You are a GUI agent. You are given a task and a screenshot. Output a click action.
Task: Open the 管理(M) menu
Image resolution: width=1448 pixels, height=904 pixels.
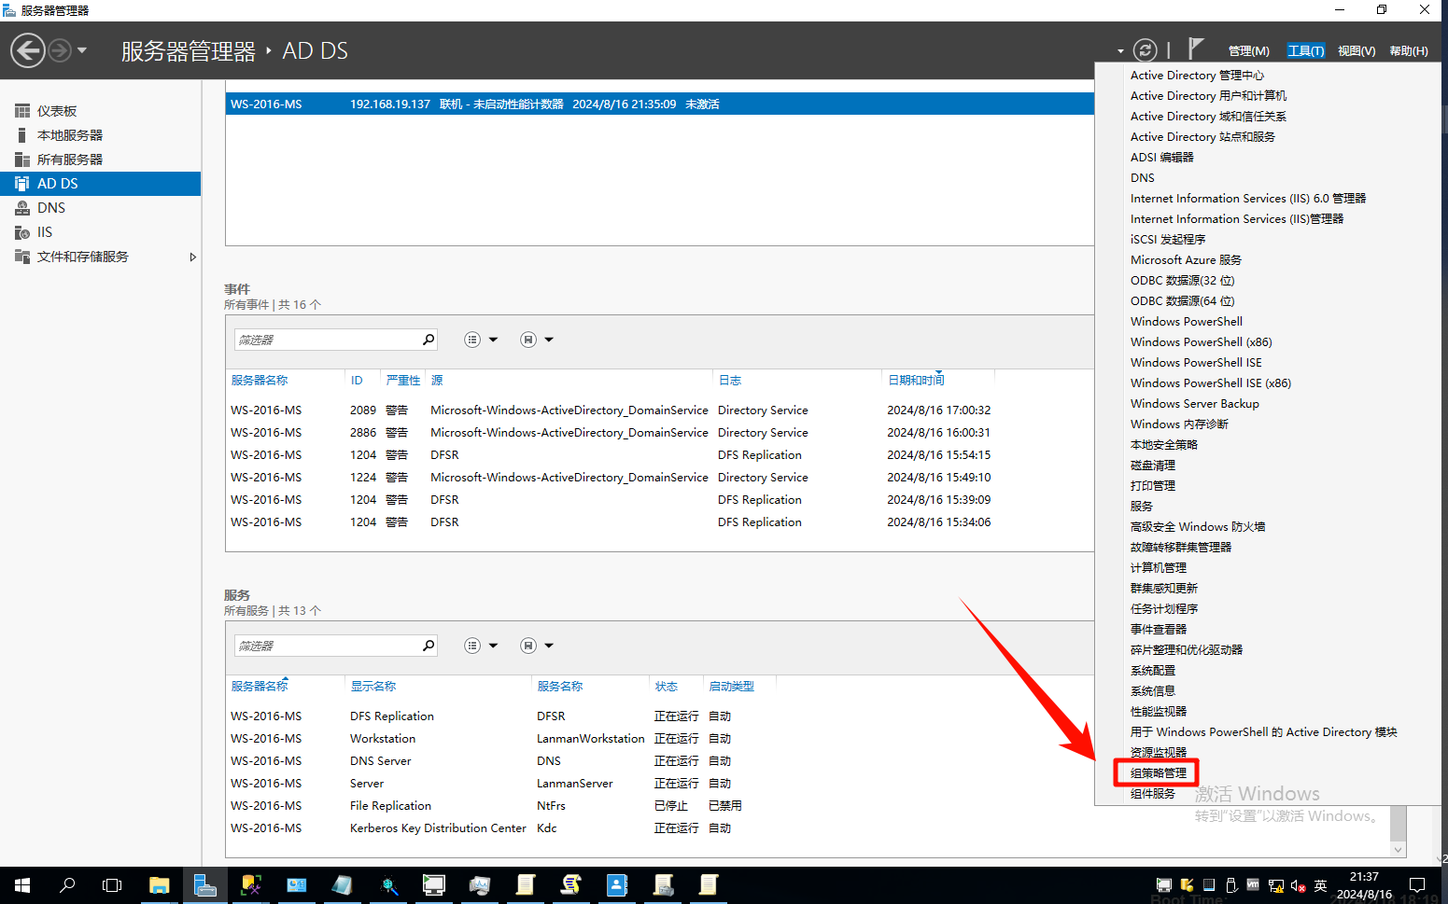[1248, 51]
